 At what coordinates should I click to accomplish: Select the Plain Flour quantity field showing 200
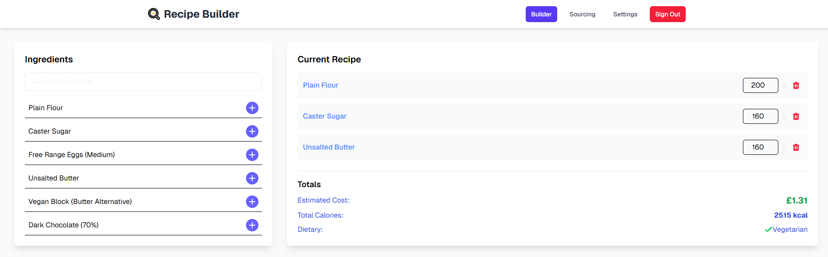760,85
